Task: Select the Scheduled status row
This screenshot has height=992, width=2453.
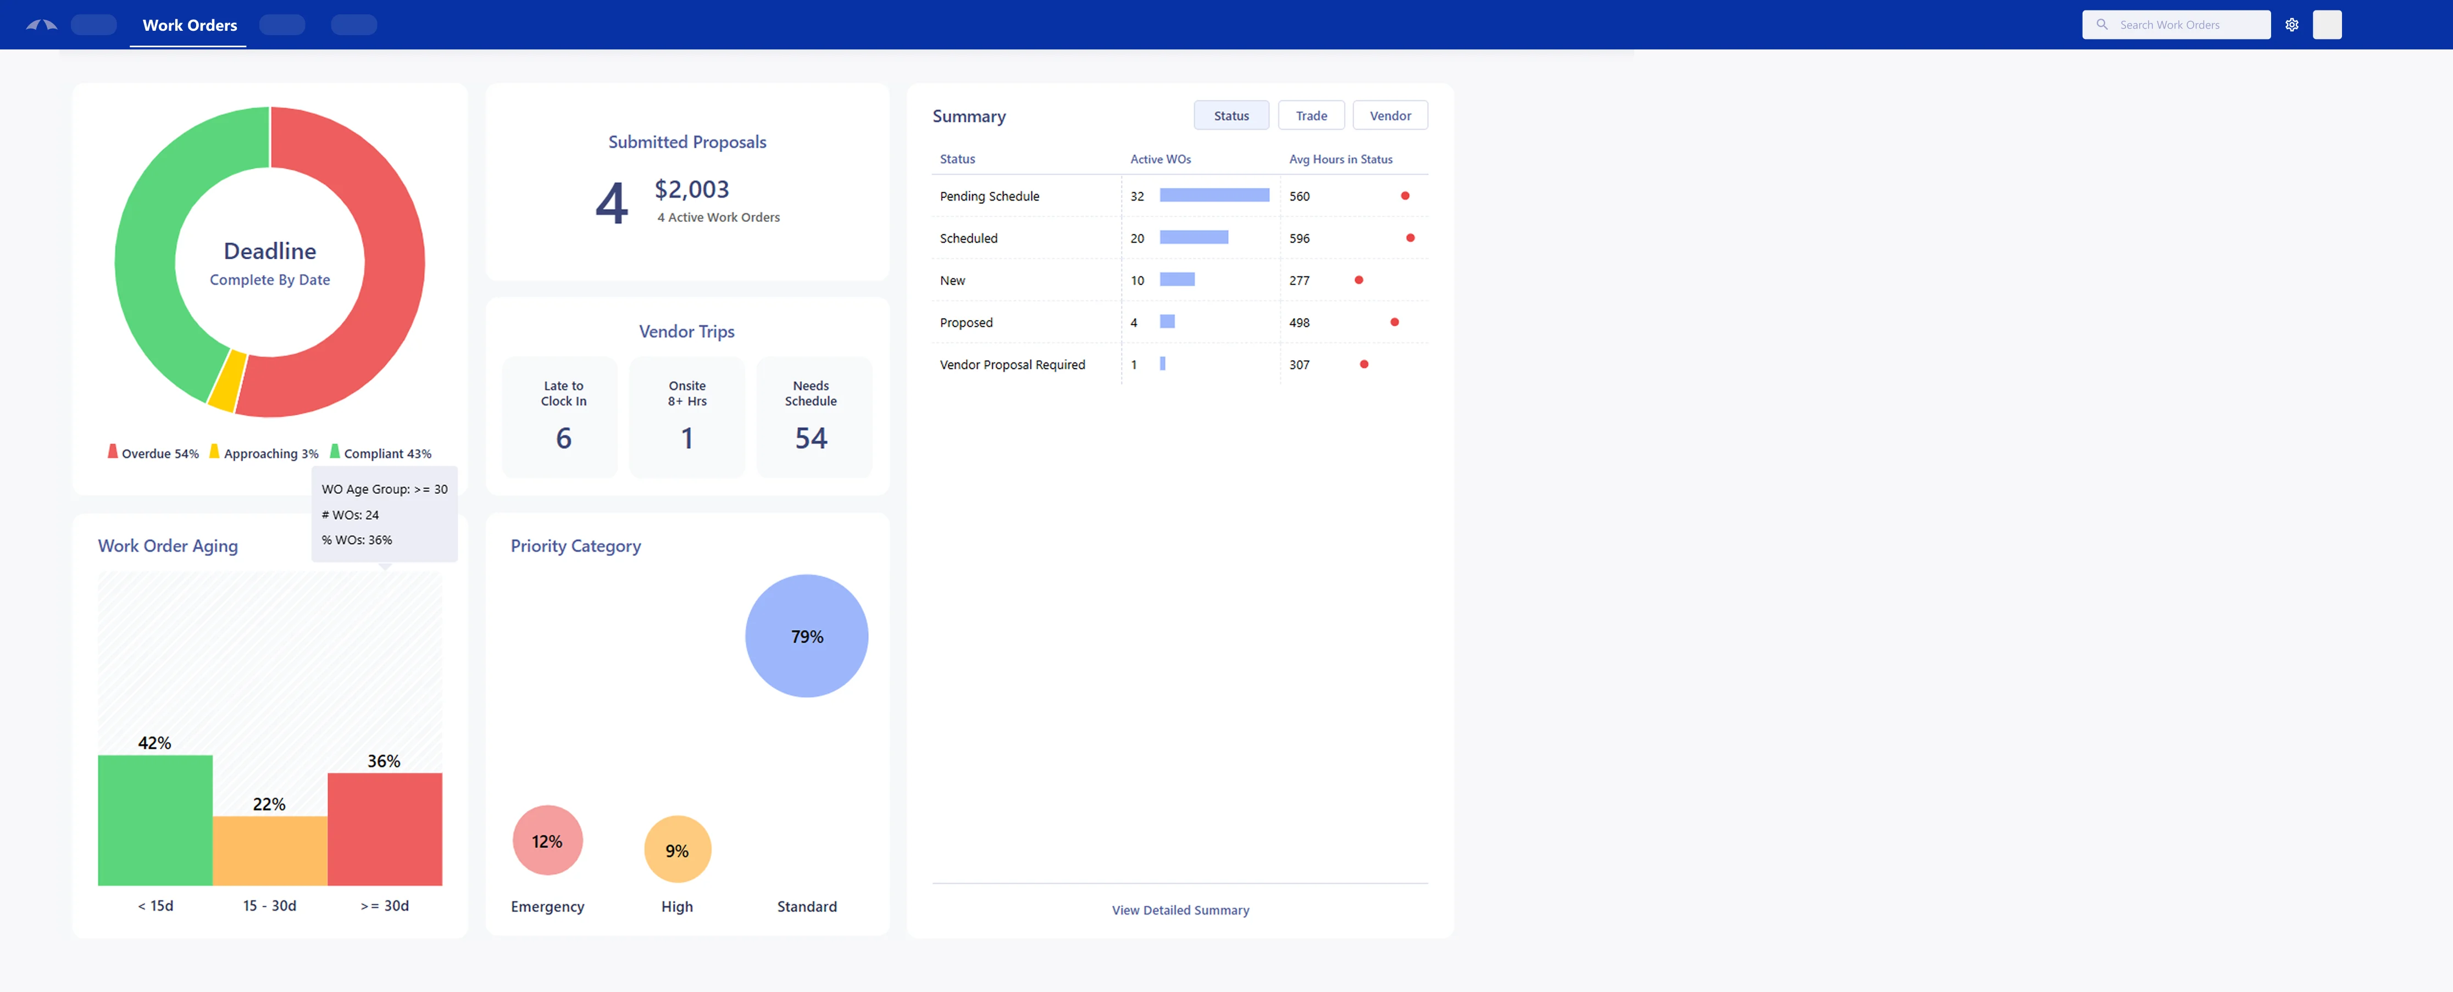Action: [x=1180, y=238]
